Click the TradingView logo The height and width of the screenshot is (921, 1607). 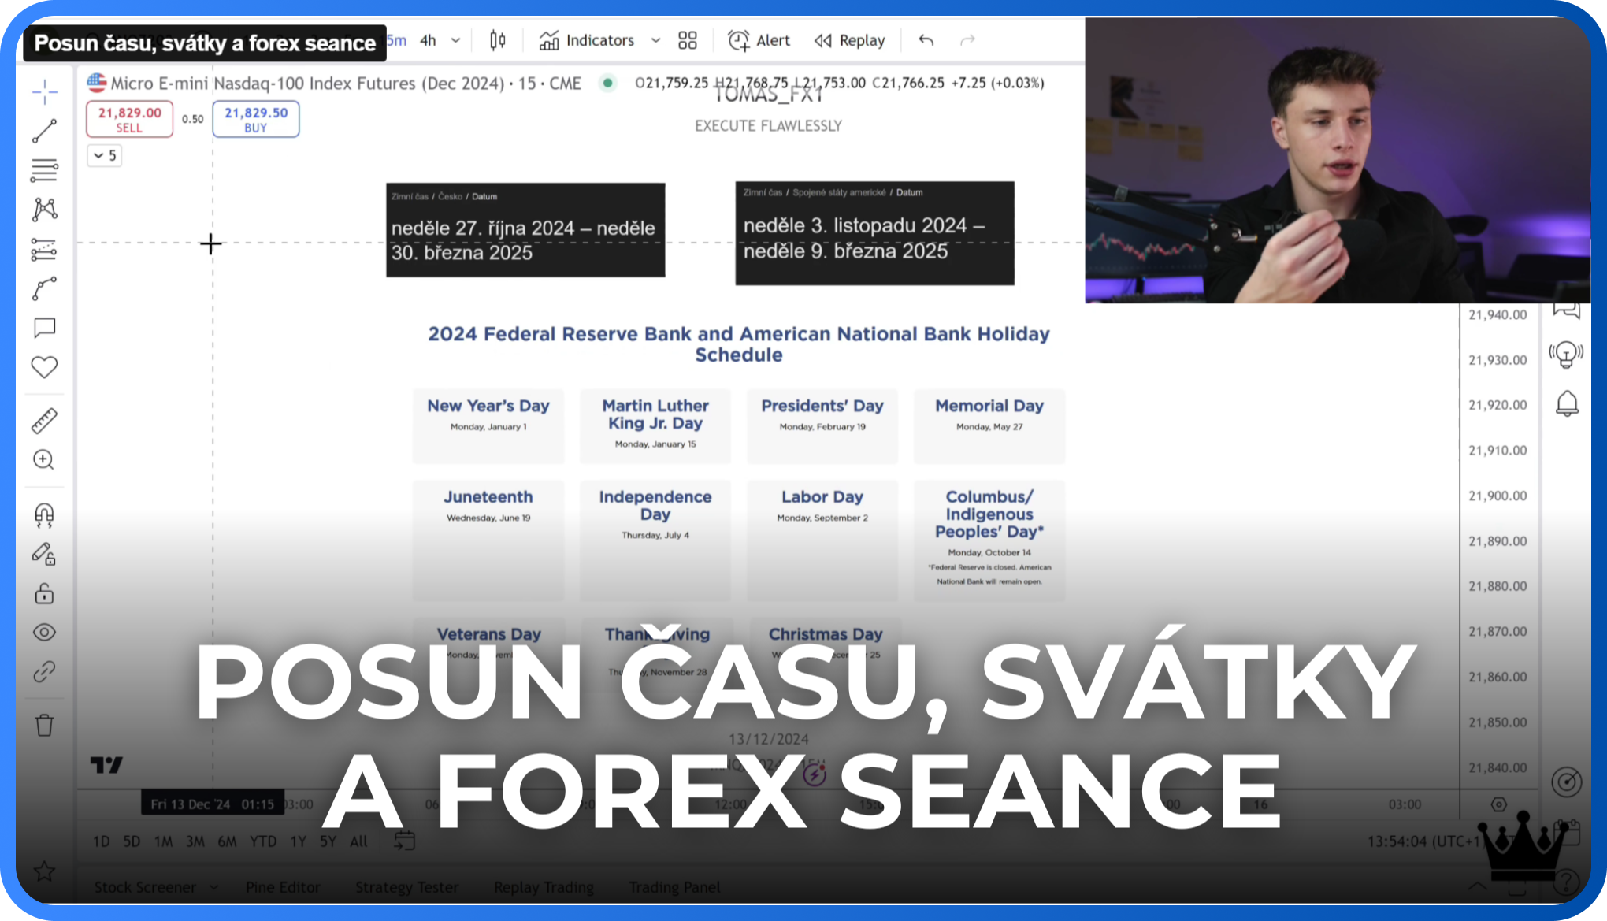click(106, 765)
